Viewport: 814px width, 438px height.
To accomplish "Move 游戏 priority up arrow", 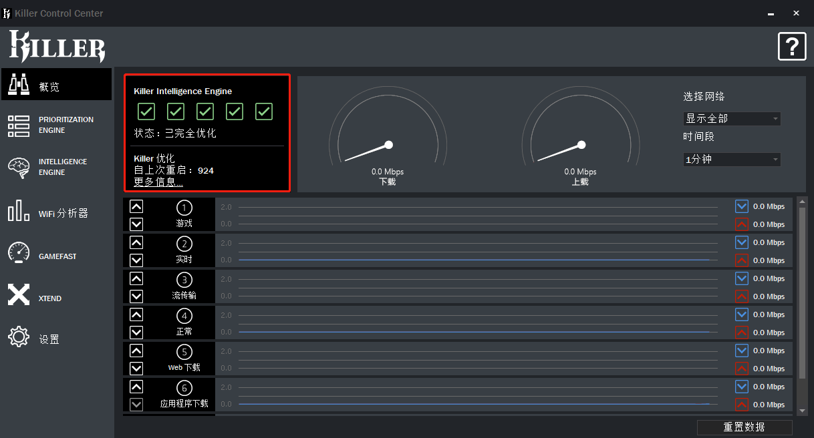I will 136,206.
